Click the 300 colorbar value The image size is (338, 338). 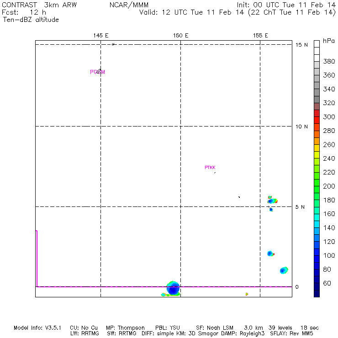tap(329, 117)
